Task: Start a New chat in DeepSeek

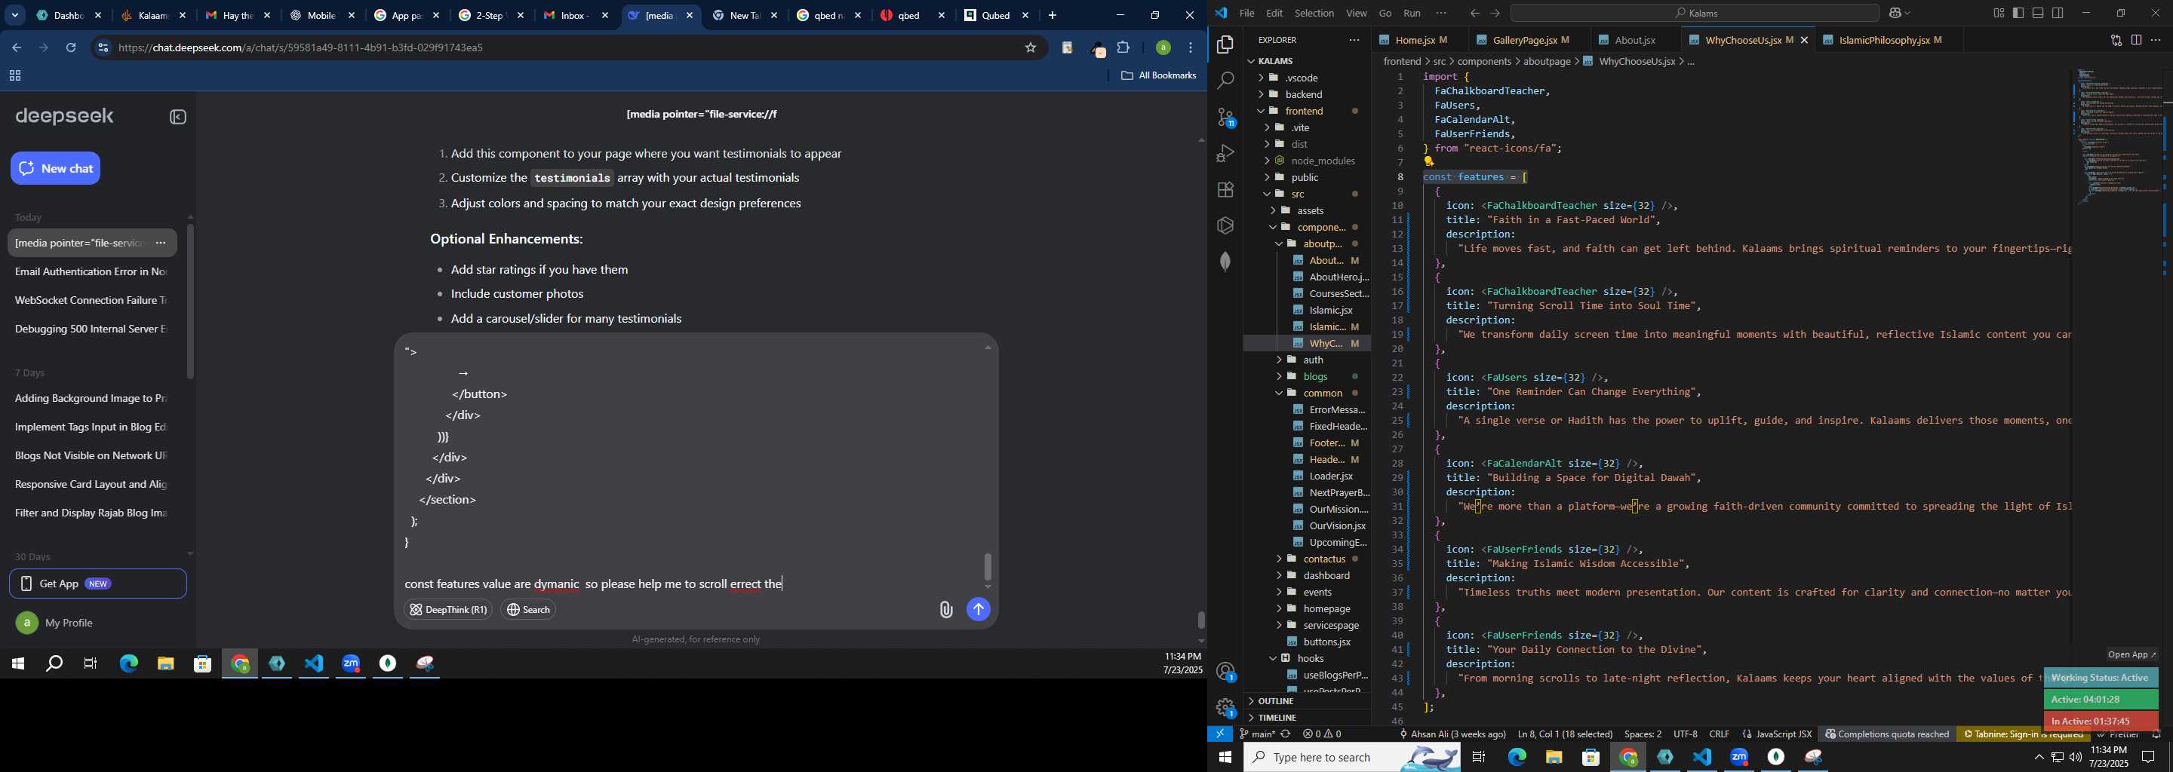Action: (x=56, y=169)
